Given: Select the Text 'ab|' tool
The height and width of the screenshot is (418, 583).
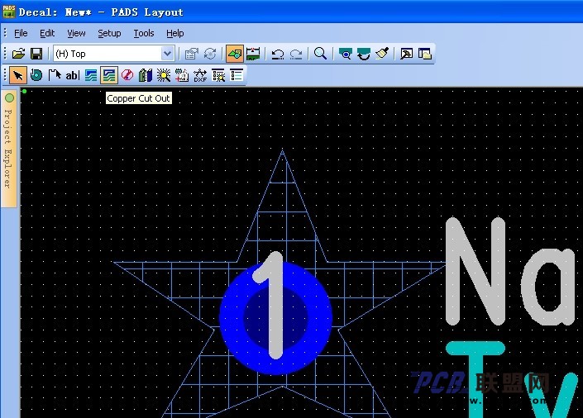Looking at the screenshot, I should (x=73, y=75).
